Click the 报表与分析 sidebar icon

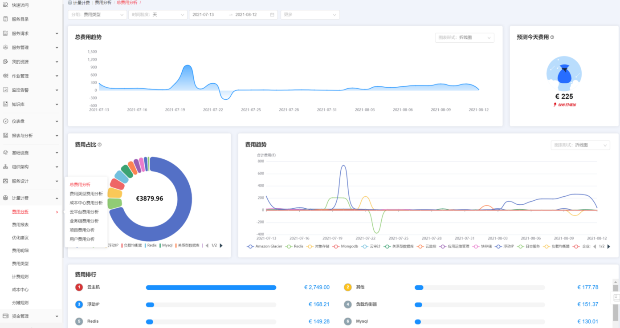coord(5,135)
